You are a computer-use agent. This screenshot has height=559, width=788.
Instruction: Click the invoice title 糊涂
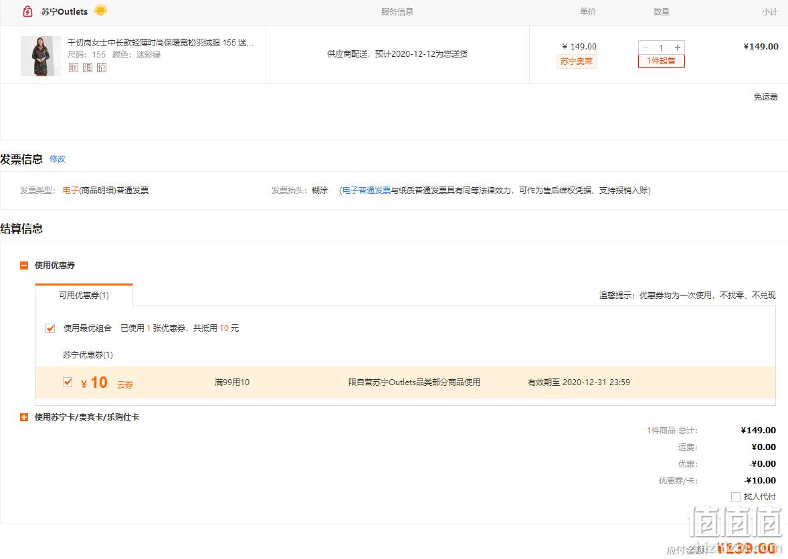point(320,191)
